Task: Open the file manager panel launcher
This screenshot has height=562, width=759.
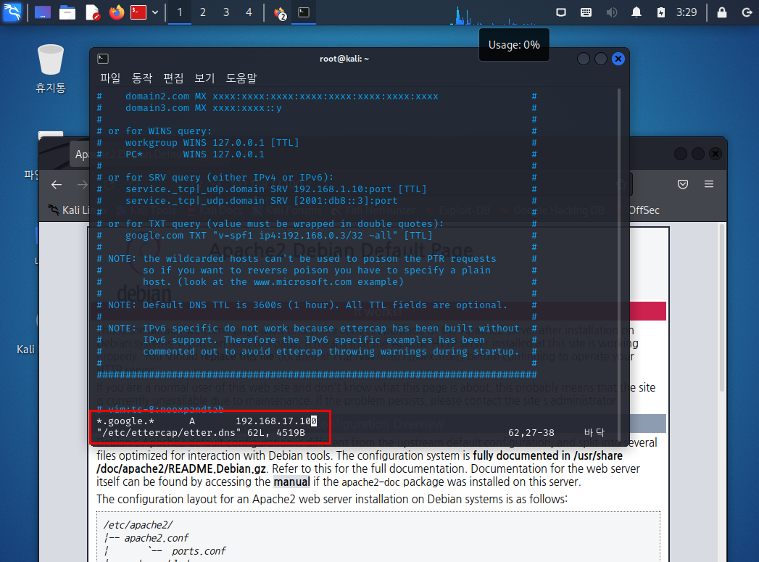Action: [x=67, y=12]
